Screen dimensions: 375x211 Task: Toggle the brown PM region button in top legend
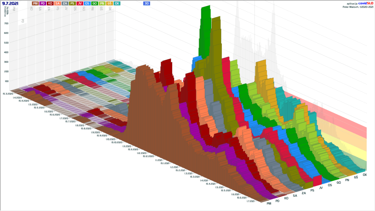click(35, 3)
